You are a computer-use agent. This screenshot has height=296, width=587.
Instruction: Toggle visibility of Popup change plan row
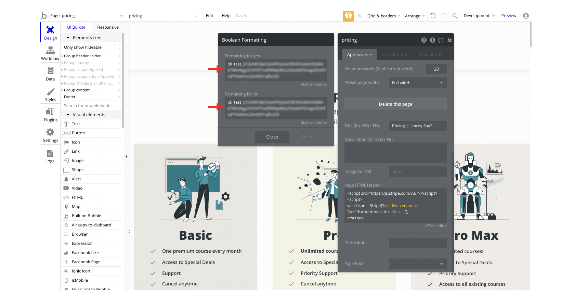[119, 83]
